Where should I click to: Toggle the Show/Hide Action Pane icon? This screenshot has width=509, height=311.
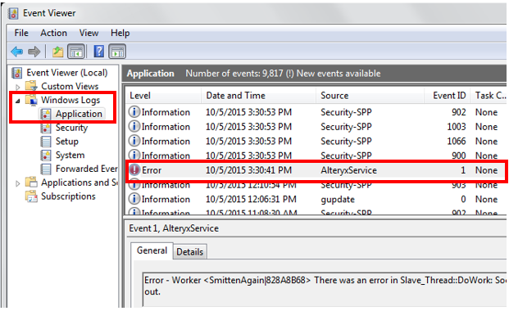[117, 52]
